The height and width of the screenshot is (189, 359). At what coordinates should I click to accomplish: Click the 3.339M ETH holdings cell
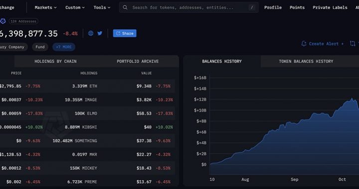pos(84,86)
